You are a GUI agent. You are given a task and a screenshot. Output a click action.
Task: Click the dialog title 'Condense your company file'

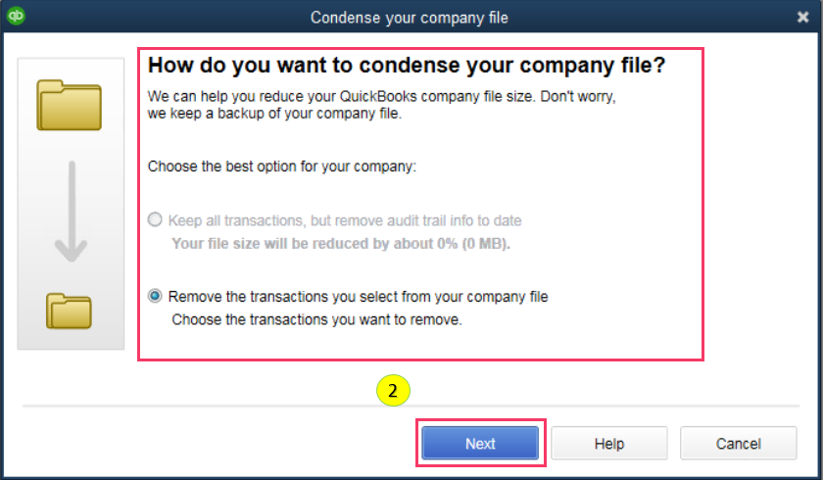click(410, 18)
